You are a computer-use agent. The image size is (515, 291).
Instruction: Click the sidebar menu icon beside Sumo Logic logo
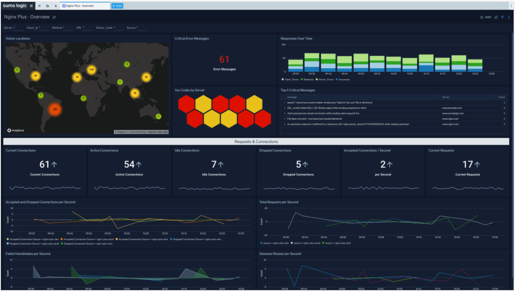31,5
